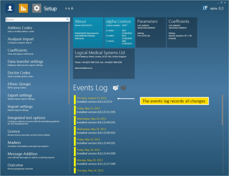229x176 pixels.
Task: Click the search magnifier icon
Action: pos(67,19)
